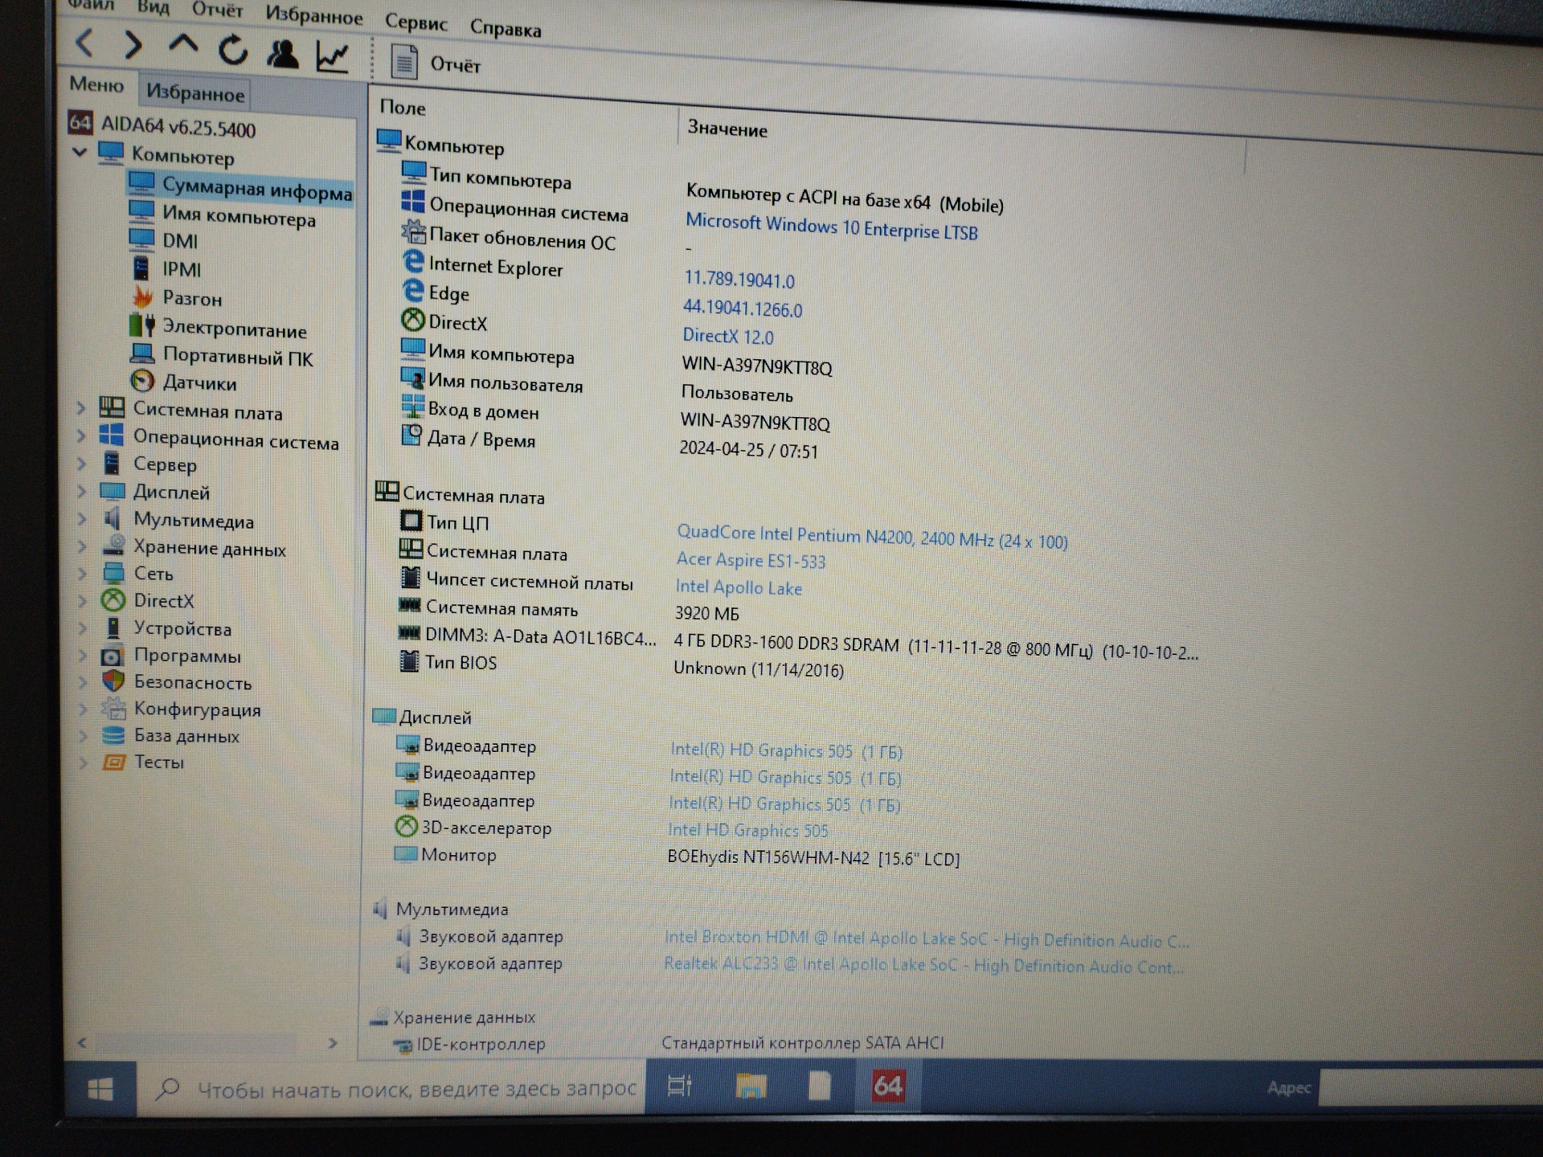Viewport: 1543px width, 1157px height.
Task: Select IPMI in the tree
Action: click(167, 268)
